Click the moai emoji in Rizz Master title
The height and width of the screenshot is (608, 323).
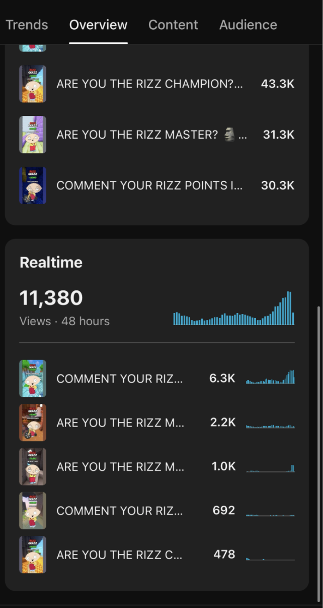click(229, 135)
